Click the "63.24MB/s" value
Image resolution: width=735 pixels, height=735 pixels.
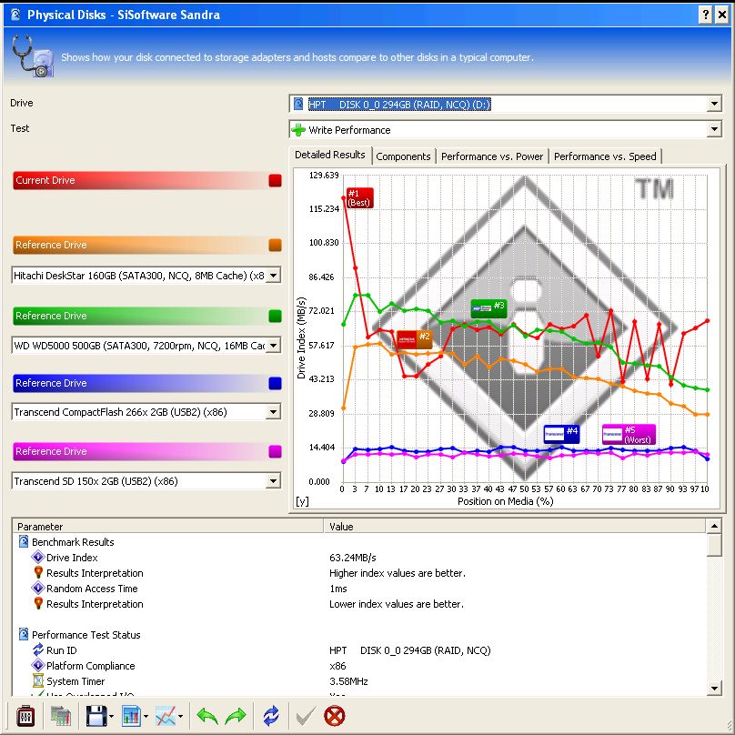click(353, 558)
